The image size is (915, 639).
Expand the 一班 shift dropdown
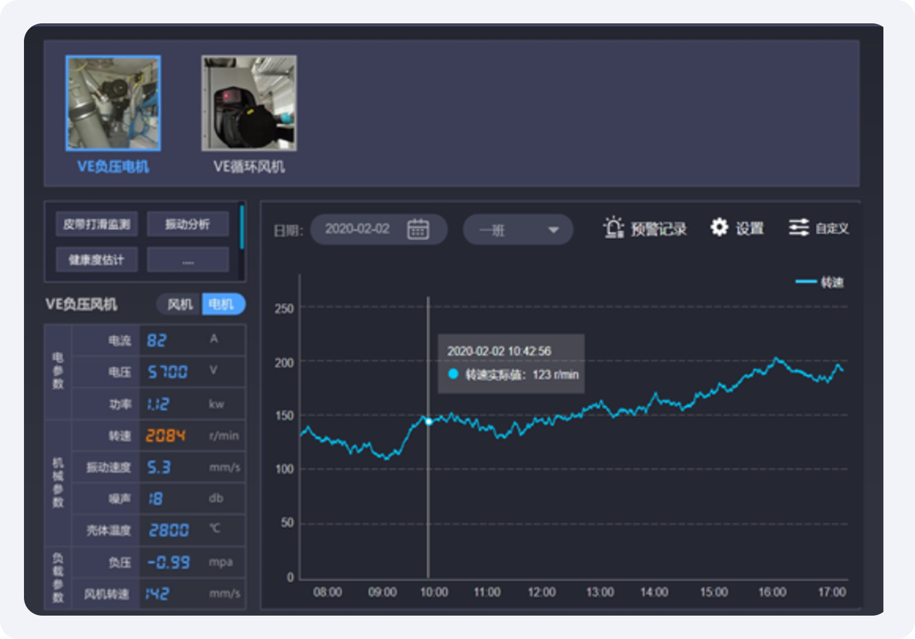[x=517, y=230]
